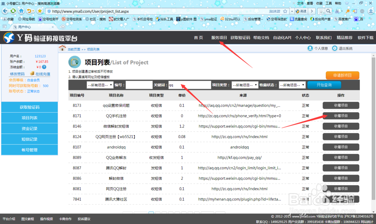Click the go arrow next to 高速
The image size is (376, 224).
pyautogui.click(x=312, y=11)
